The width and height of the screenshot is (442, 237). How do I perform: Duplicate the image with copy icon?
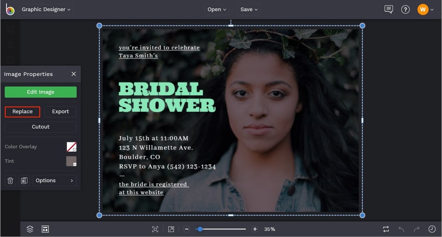[x=24, y=180]
